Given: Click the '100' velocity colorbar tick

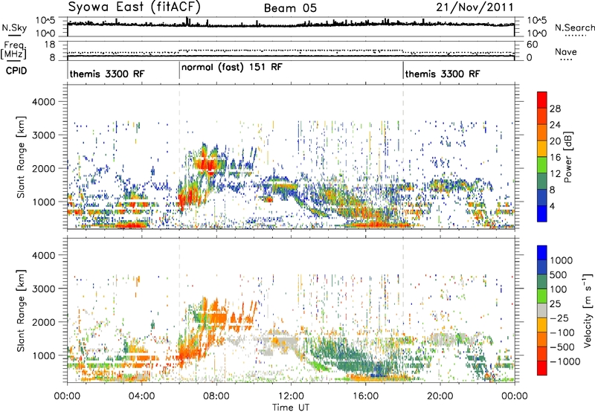Looking at the screenshot, I should point(559,289).
